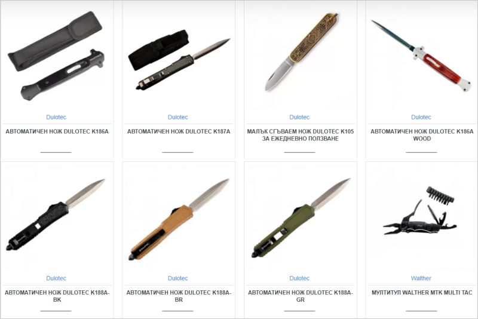Open the Walther multitool product image
The height and width of the screenshot is (319, 478).
(420, 211)
